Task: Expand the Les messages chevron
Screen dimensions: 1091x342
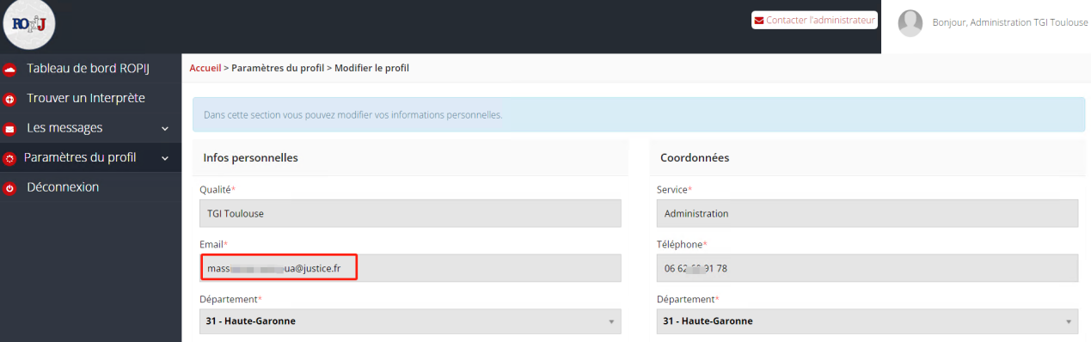Action: tap(165, 129)
